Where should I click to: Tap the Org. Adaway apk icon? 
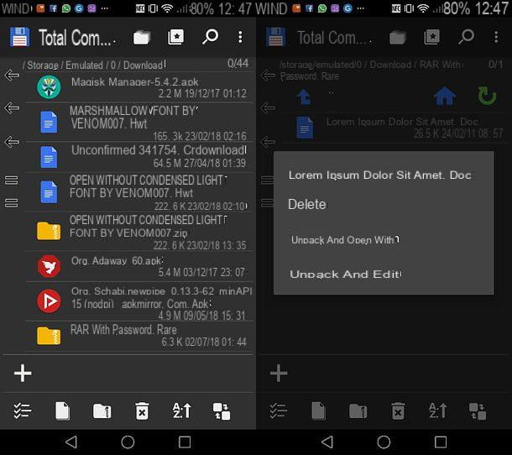click(x=49, y=266)
